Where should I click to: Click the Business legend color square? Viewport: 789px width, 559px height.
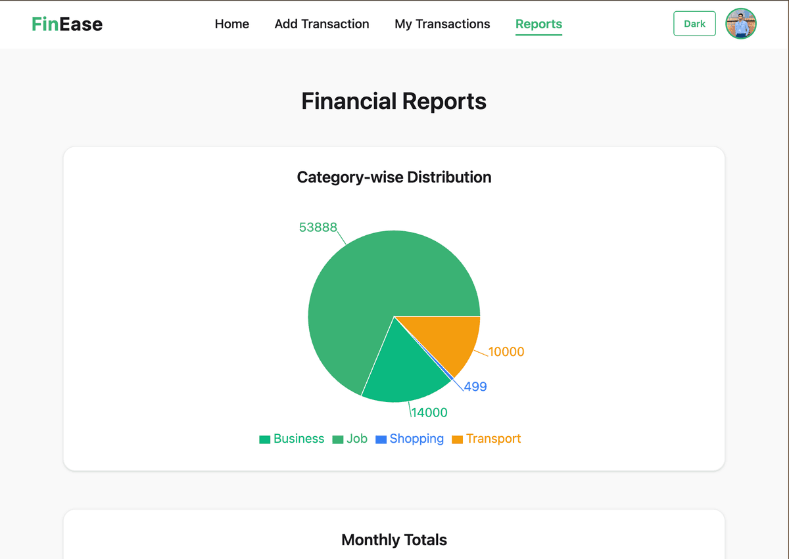pyautogui.click(x=265, y=439)
